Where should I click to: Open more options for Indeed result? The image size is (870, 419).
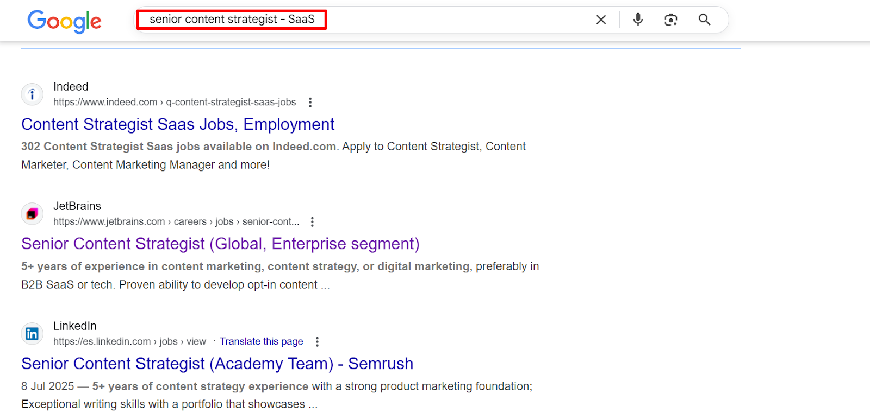[x=310, y=102]
